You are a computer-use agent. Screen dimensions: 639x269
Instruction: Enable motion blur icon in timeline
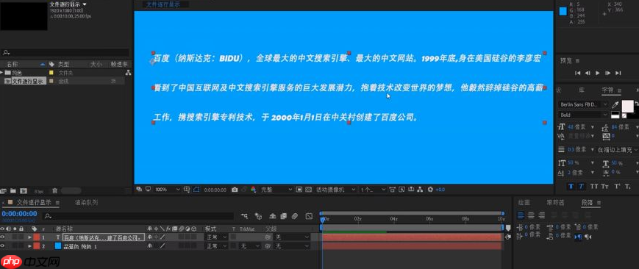click(295, 215)
